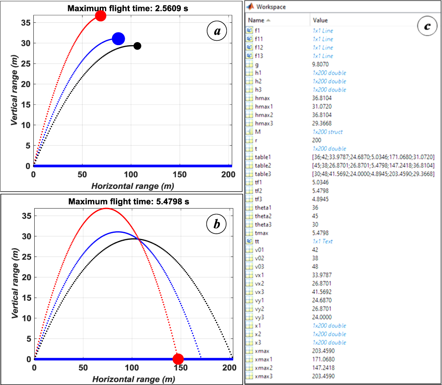Select the x2 variable name
This screenshot has width=442, height=385.
pos(258,334)
